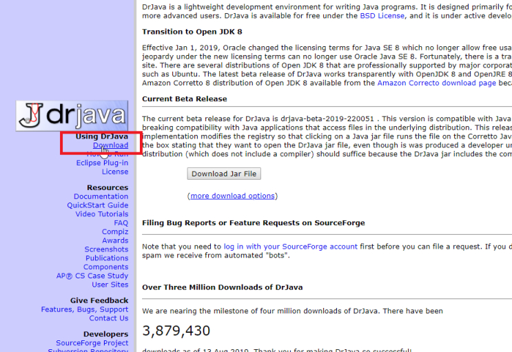This screenshot has width=512, height=352.
Task: Open the Download link under Using DrJava
Action: click(110, 145)
